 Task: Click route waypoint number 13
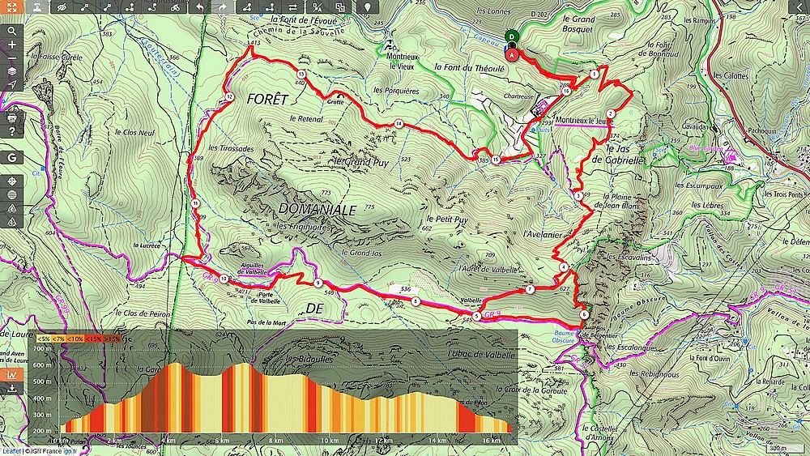pyautogui.click(x=301, y=75)
